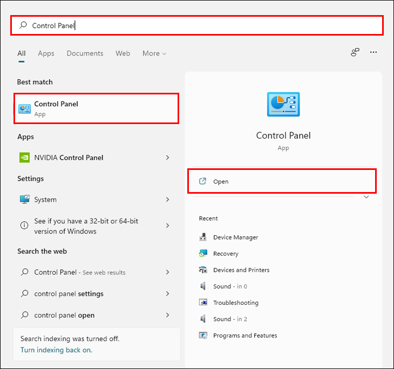Click the Troubleshooting icon in Recent
This screenshot has width=394, height=369.
(x=203, y=303)
